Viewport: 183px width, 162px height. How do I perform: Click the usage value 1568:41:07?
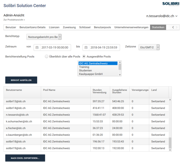click(99, 115)
